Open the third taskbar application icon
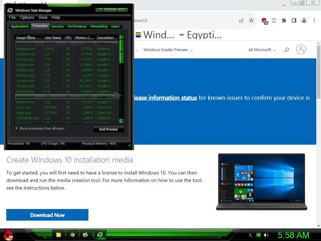This screenshot has height=241, width=321. [x=85, y=235]
